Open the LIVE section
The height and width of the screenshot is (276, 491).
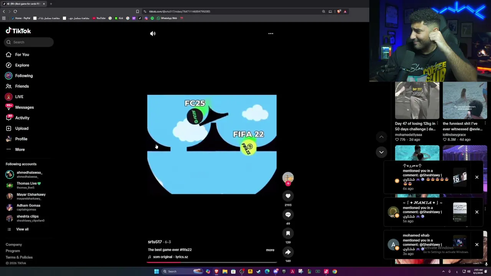coord(15,97)
